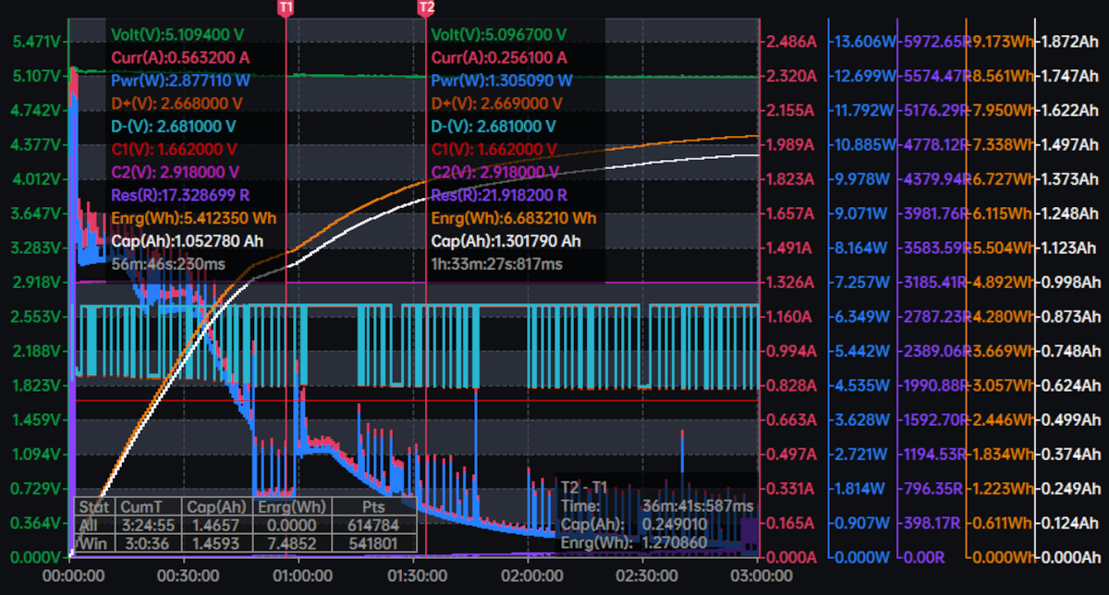The image size is (1109, 595).
Task: Click capacity axis label 0.998Ah
Action: coord(1072,282)
